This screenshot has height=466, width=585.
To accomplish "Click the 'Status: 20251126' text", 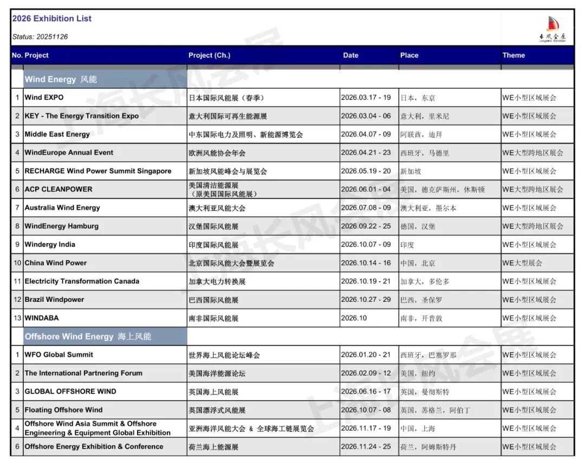I will 40,36.
